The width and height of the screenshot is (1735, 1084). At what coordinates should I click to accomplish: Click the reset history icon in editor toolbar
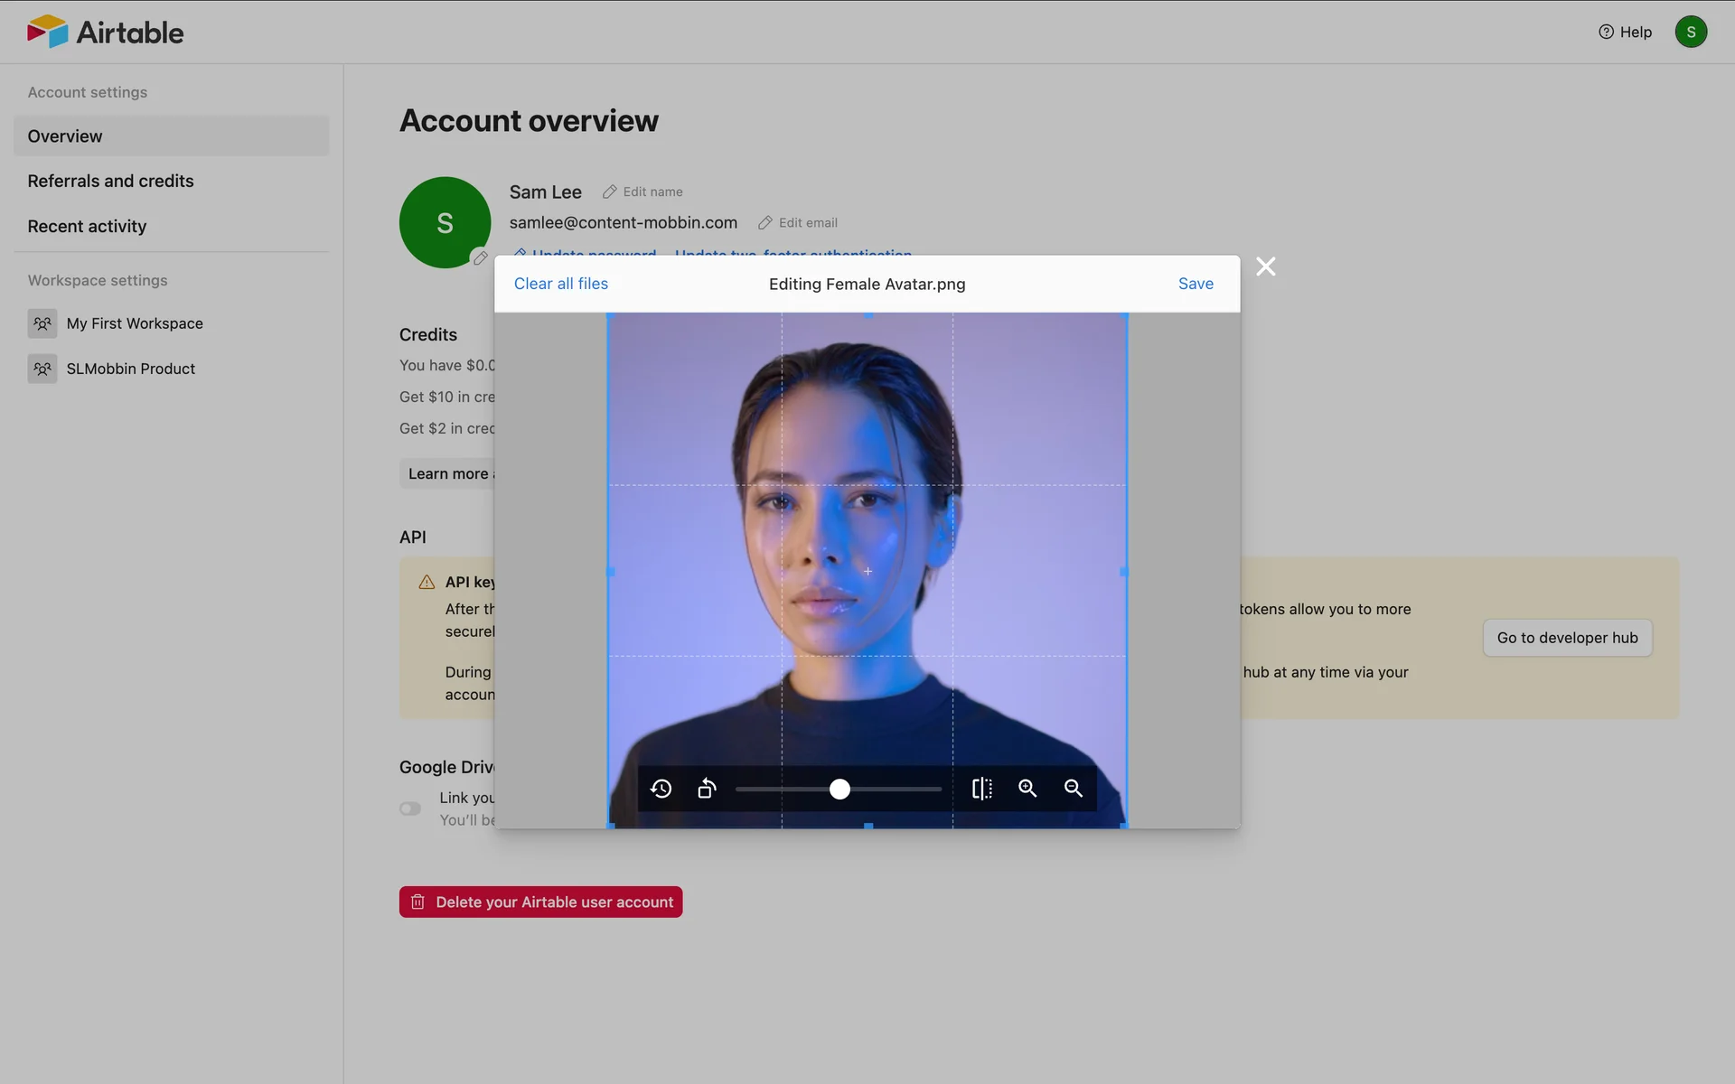coord(661,789)
